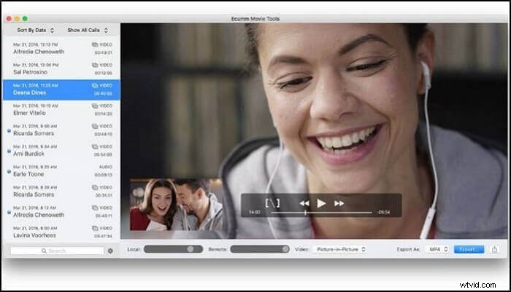Rewind the call recording
The image size is (511, 292).
[x=304, y=204]
